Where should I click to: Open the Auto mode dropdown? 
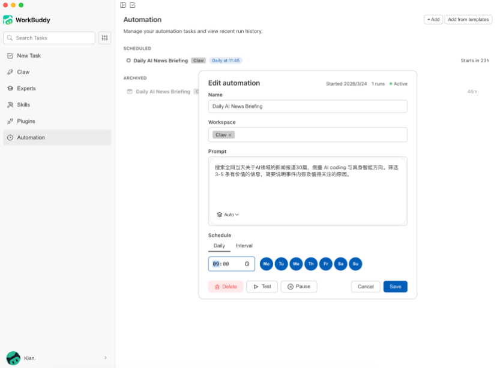(x=228, y=215)
